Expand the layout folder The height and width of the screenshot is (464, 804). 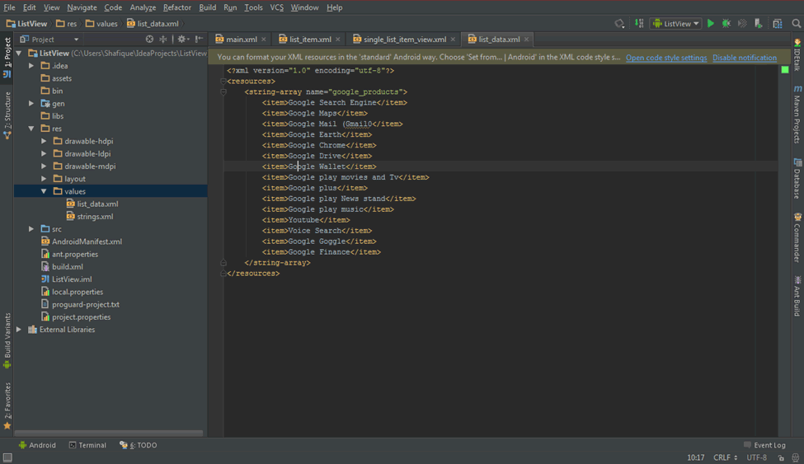click(x=44, y=178)
